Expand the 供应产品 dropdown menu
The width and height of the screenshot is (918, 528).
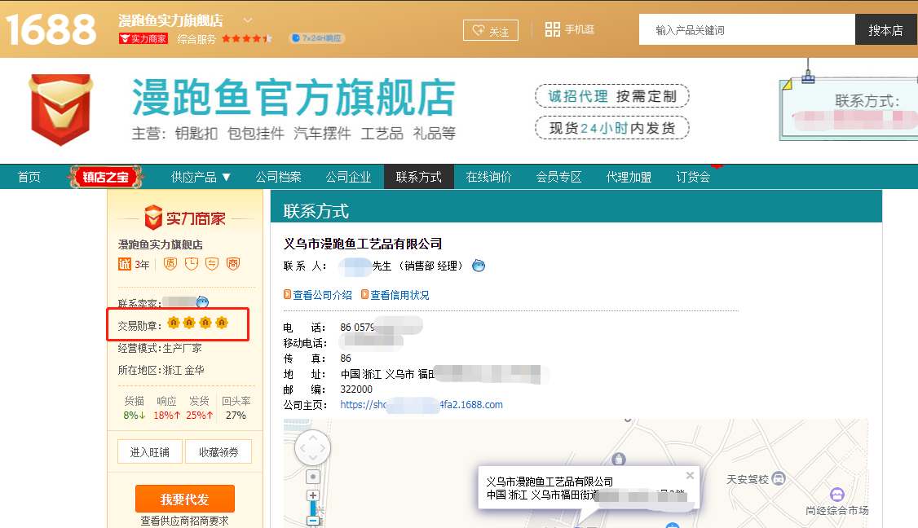click(x=201, y=177)
